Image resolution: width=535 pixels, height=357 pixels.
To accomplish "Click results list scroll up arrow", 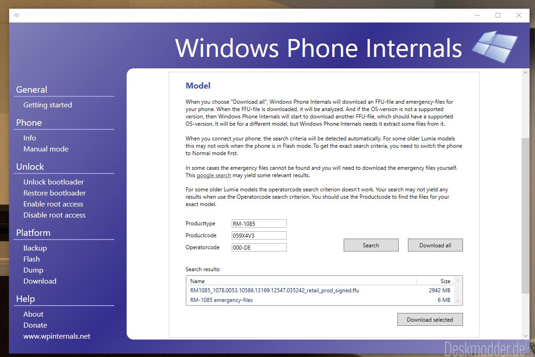I will click(458, 280).
